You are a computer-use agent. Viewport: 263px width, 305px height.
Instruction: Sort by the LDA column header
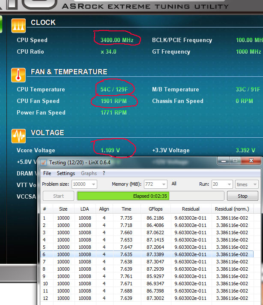pos(85,209)
